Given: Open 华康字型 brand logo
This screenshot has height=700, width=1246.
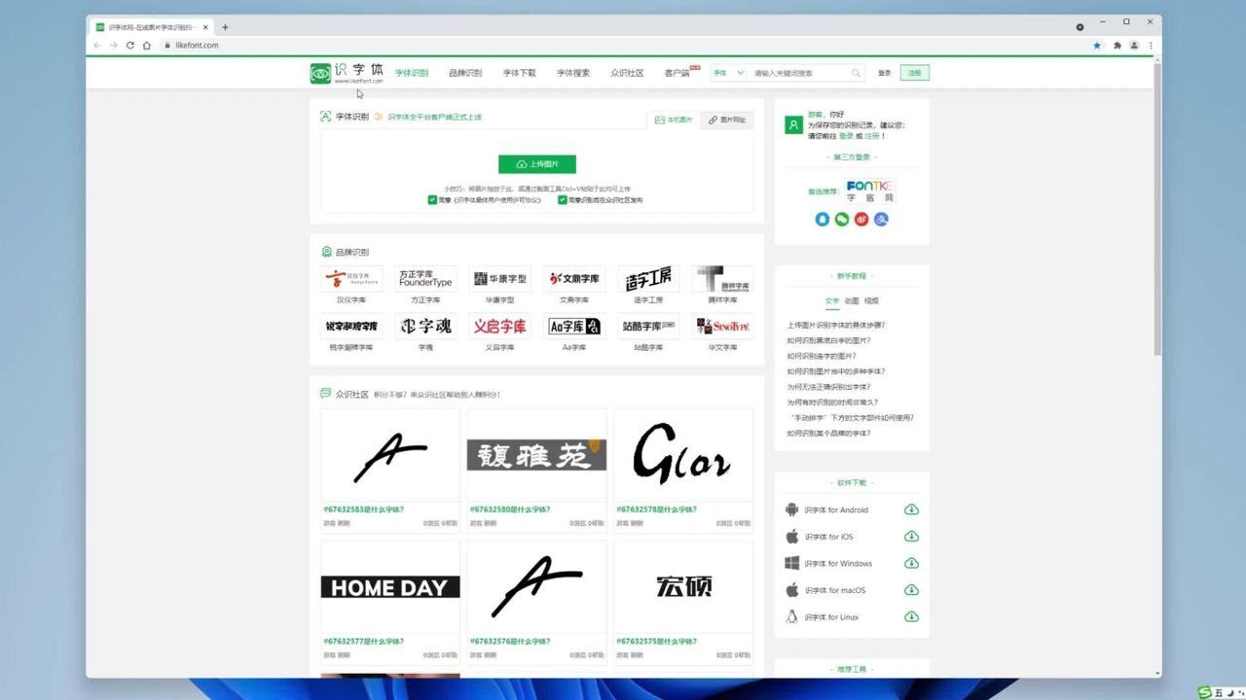Looking at the screenshot, I should [499, 279].
